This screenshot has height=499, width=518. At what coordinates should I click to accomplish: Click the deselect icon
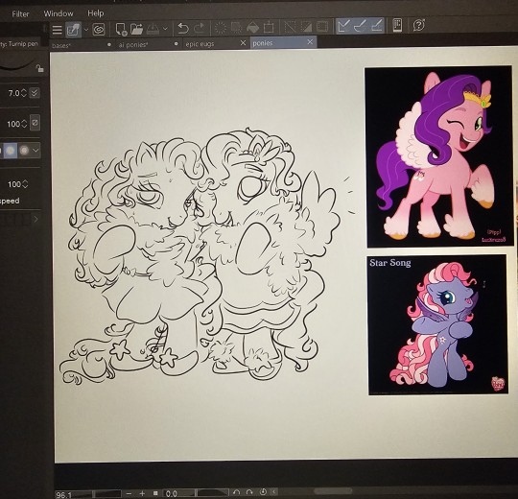click(x=290, y=27)
